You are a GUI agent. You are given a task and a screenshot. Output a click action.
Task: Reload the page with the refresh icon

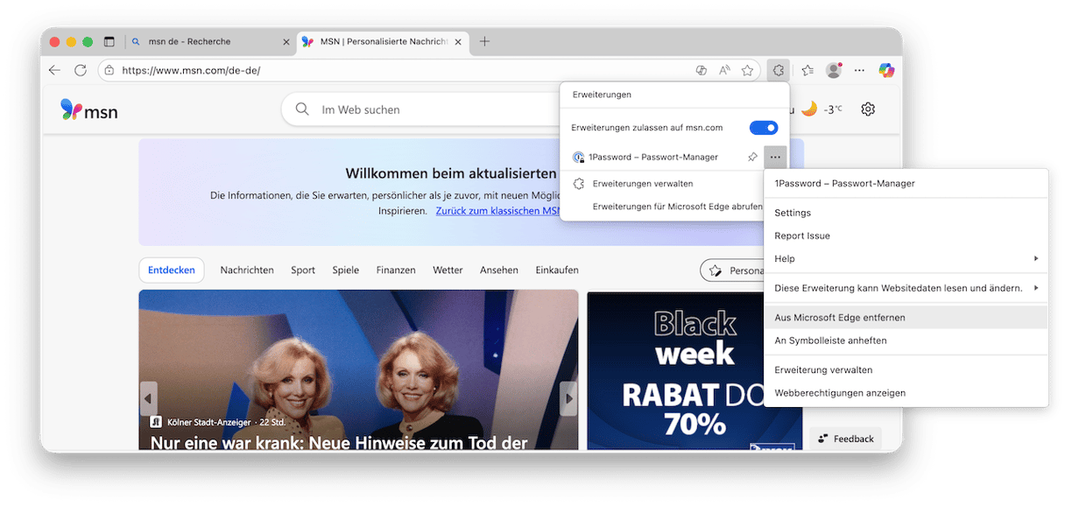[81, 70]
